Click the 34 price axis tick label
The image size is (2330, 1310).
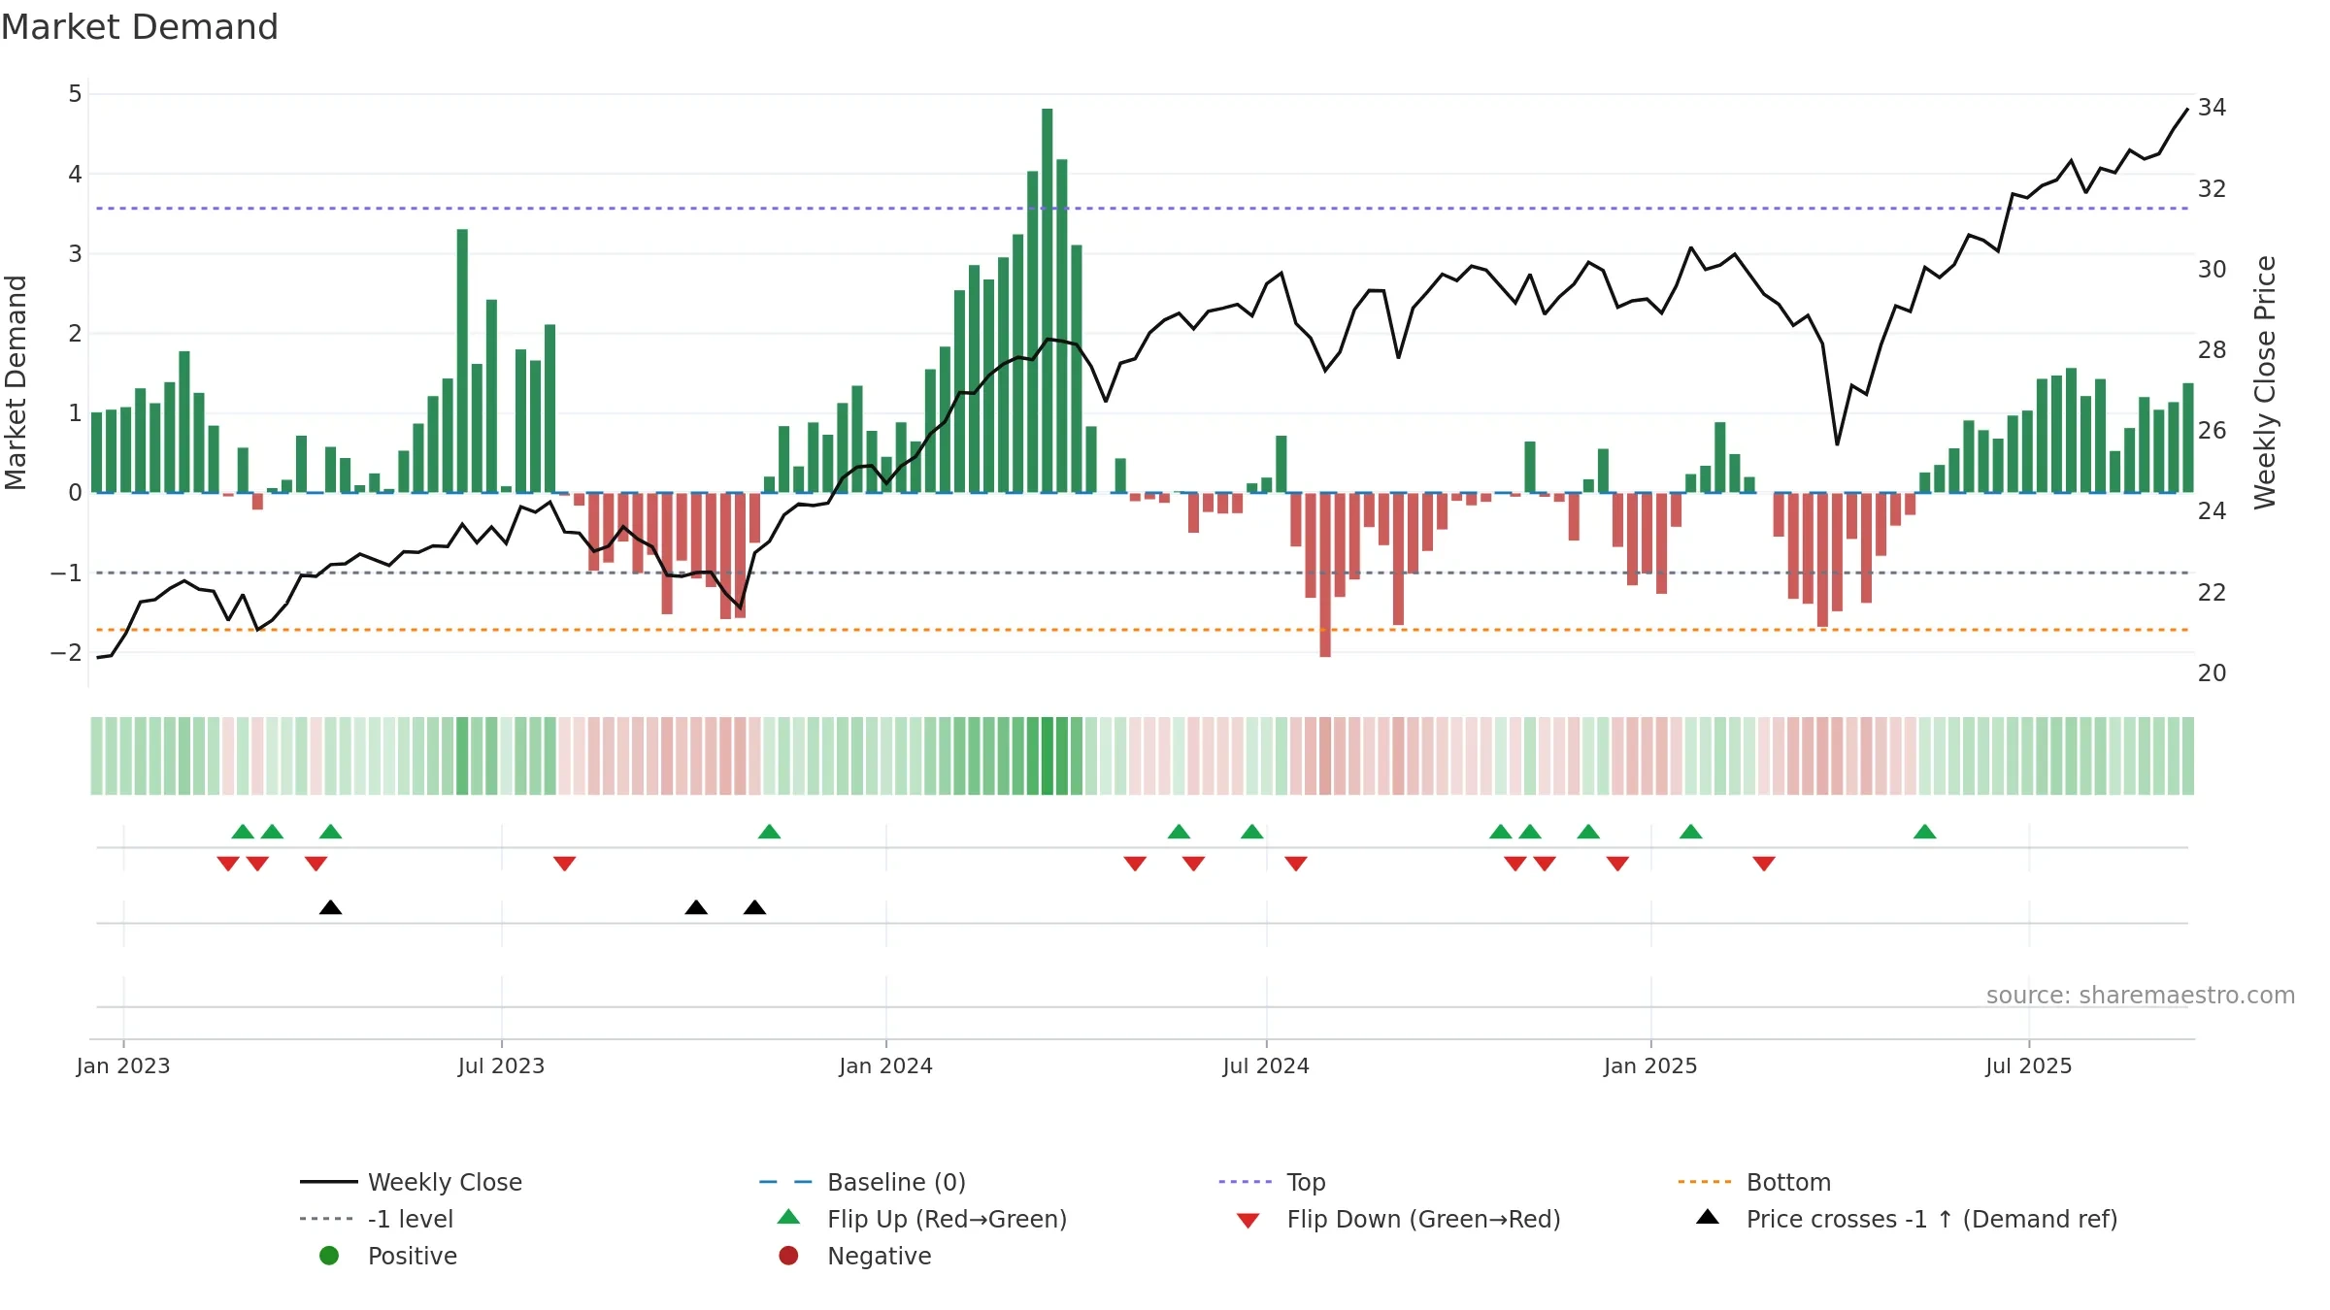coord(2212,108)
